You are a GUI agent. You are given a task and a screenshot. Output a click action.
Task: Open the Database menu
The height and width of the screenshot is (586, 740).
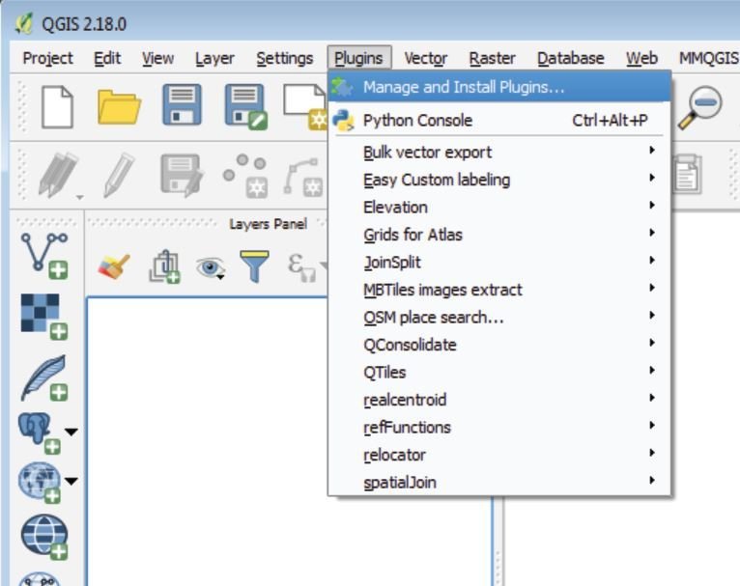[571, 59]
